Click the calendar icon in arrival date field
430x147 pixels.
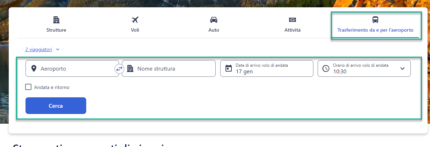pos(229,68)
